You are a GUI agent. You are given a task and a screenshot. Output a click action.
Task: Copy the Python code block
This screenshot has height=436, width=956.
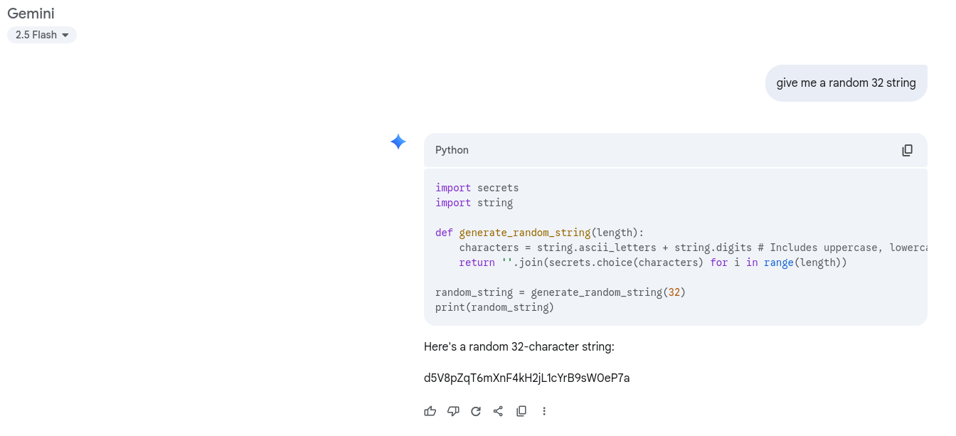pos(907,150)
